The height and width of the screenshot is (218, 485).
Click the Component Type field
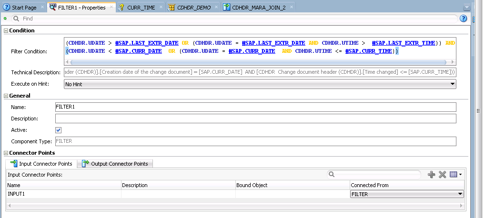click(255, 141)
